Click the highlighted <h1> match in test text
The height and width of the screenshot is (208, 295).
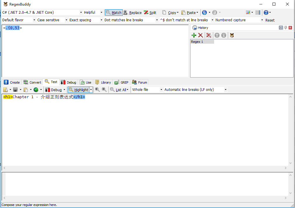coord(8,97)
